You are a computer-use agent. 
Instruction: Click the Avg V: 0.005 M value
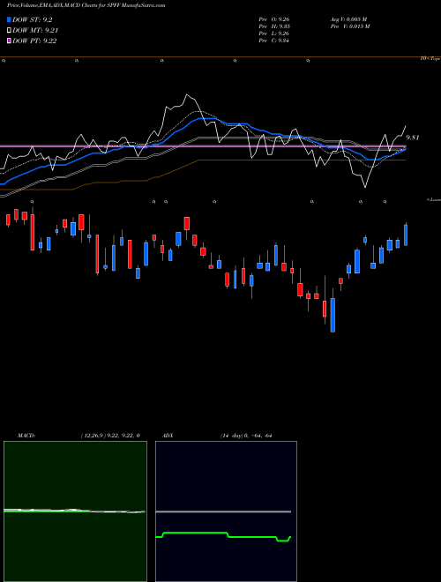point(348,19)
